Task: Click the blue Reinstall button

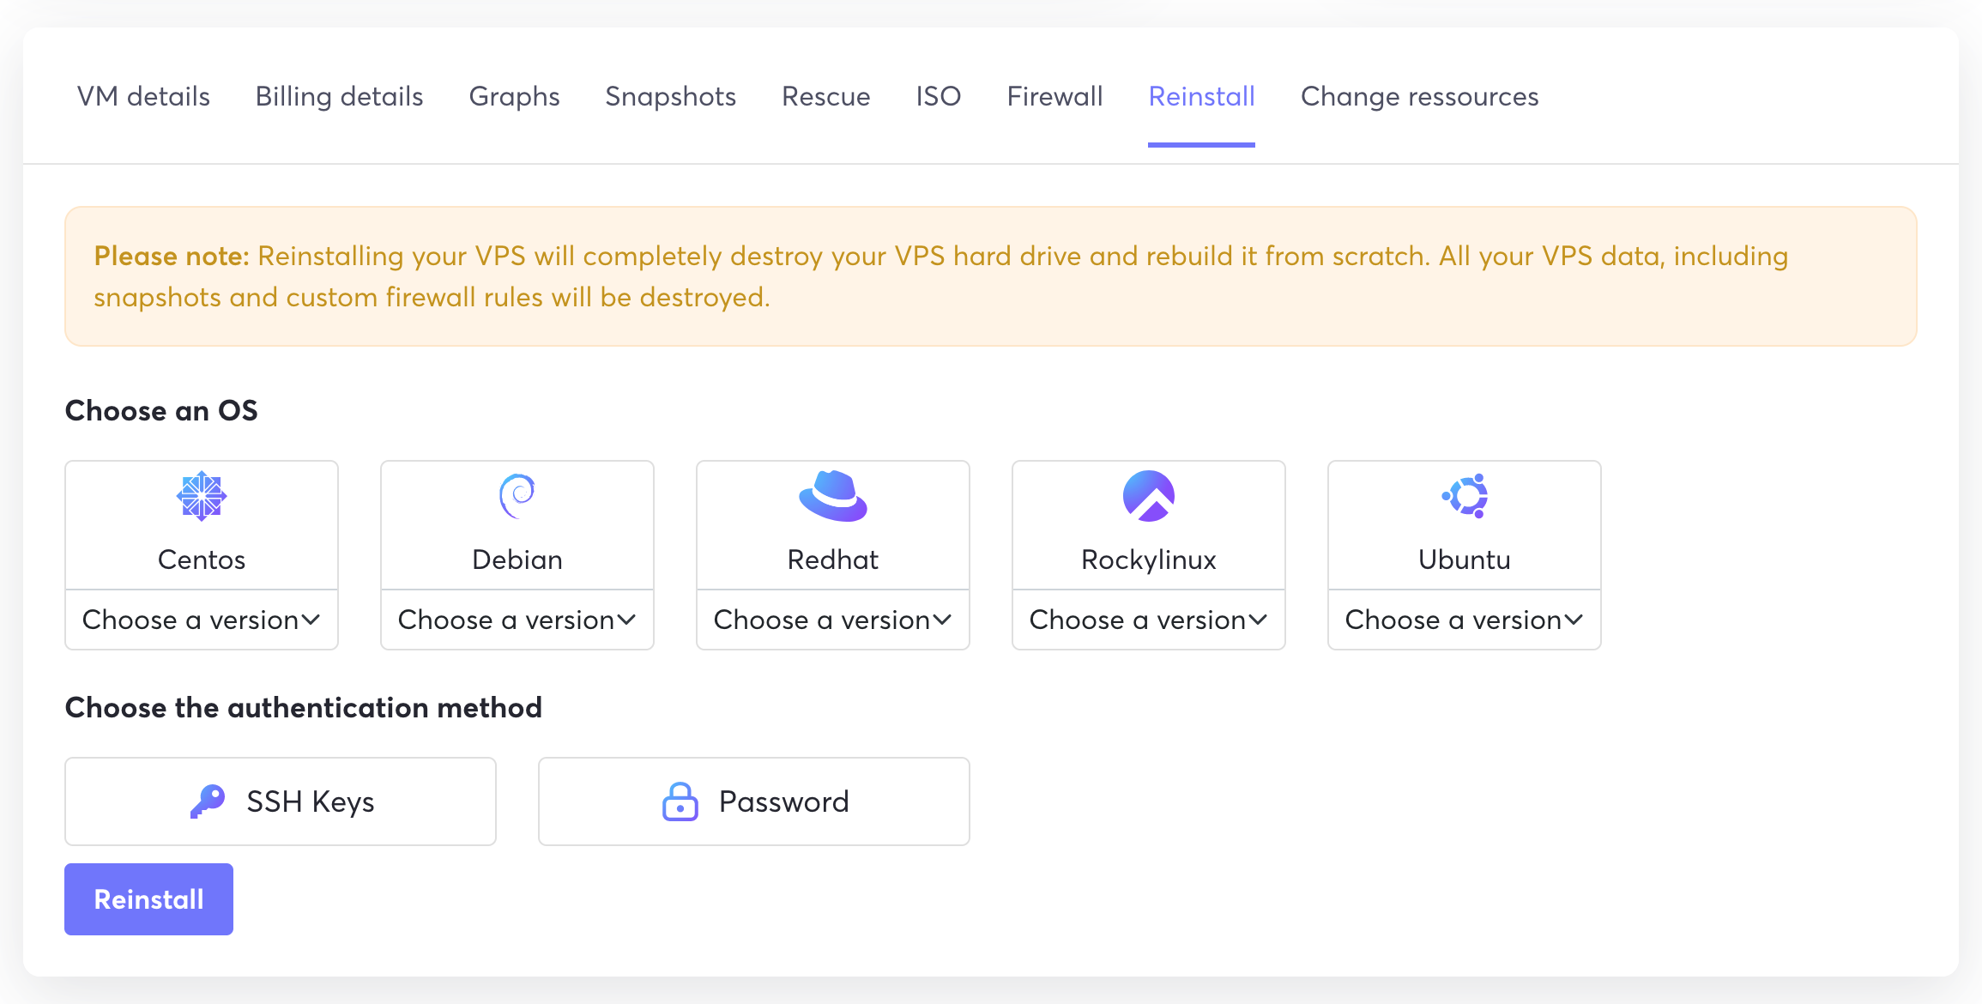Action: [148, 899]
